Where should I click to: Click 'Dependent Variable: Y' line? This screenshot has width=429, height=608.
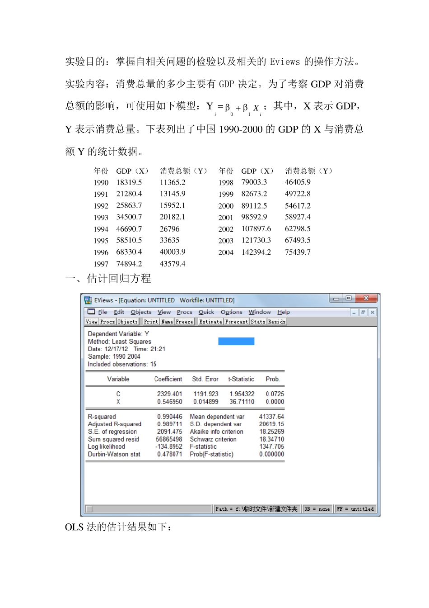pyautogui.click(x=118, y=334)
